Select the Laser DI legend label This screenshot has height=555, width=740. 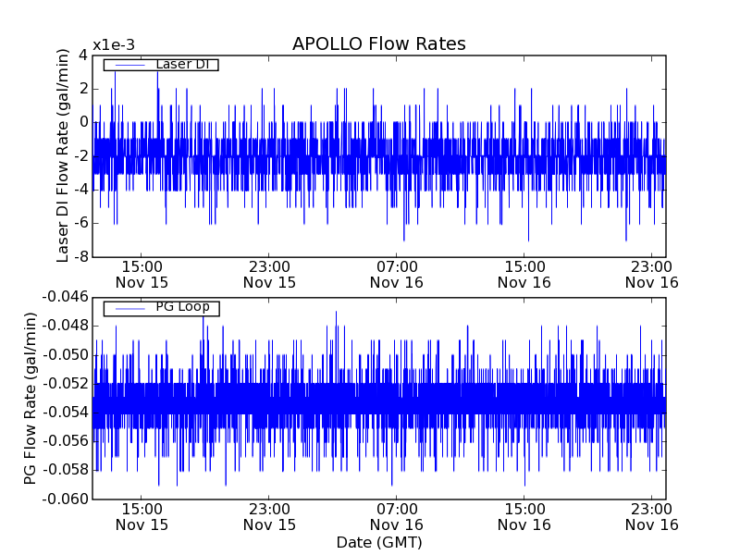tap(182, 65)
